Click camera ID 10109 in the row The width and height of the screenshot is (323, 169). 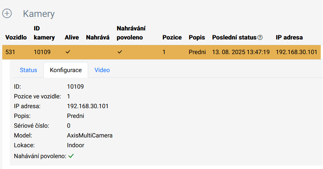click(42, 52)
